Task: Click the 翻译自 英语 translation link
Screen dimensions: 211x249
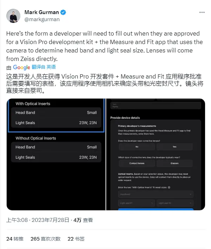Action: [x=44, y=67]
